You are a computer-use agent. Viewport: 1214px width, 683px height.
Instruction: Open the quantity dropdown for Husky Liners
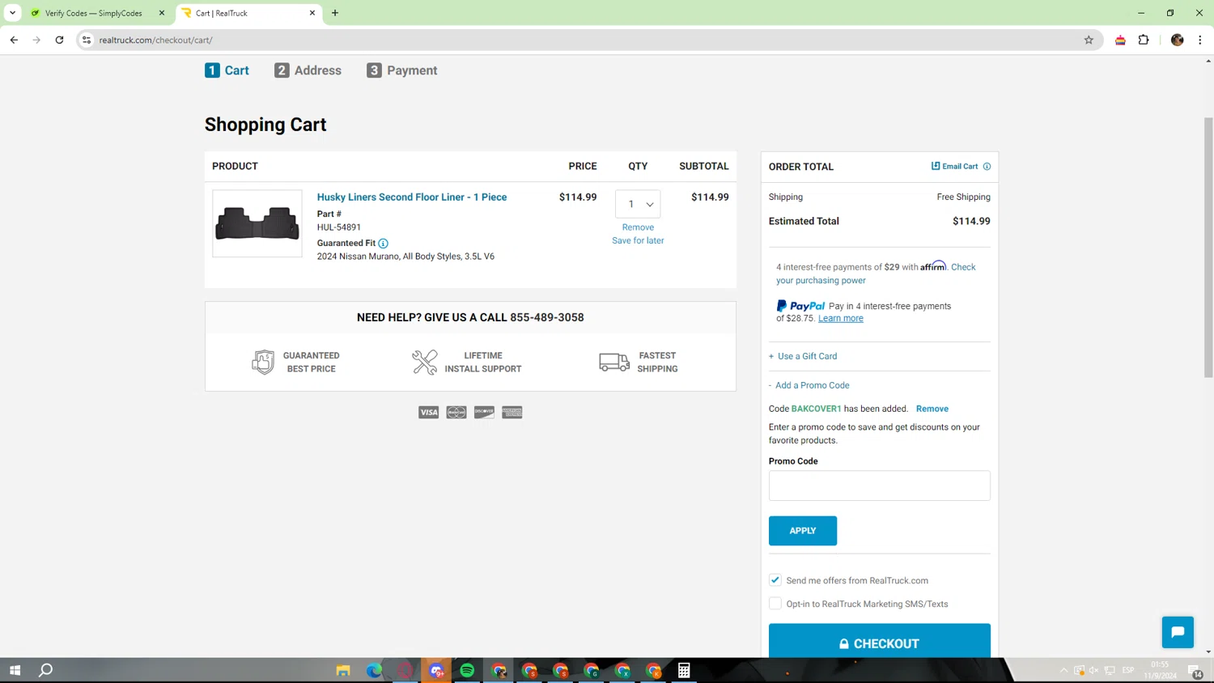click(x=638, y=204)
